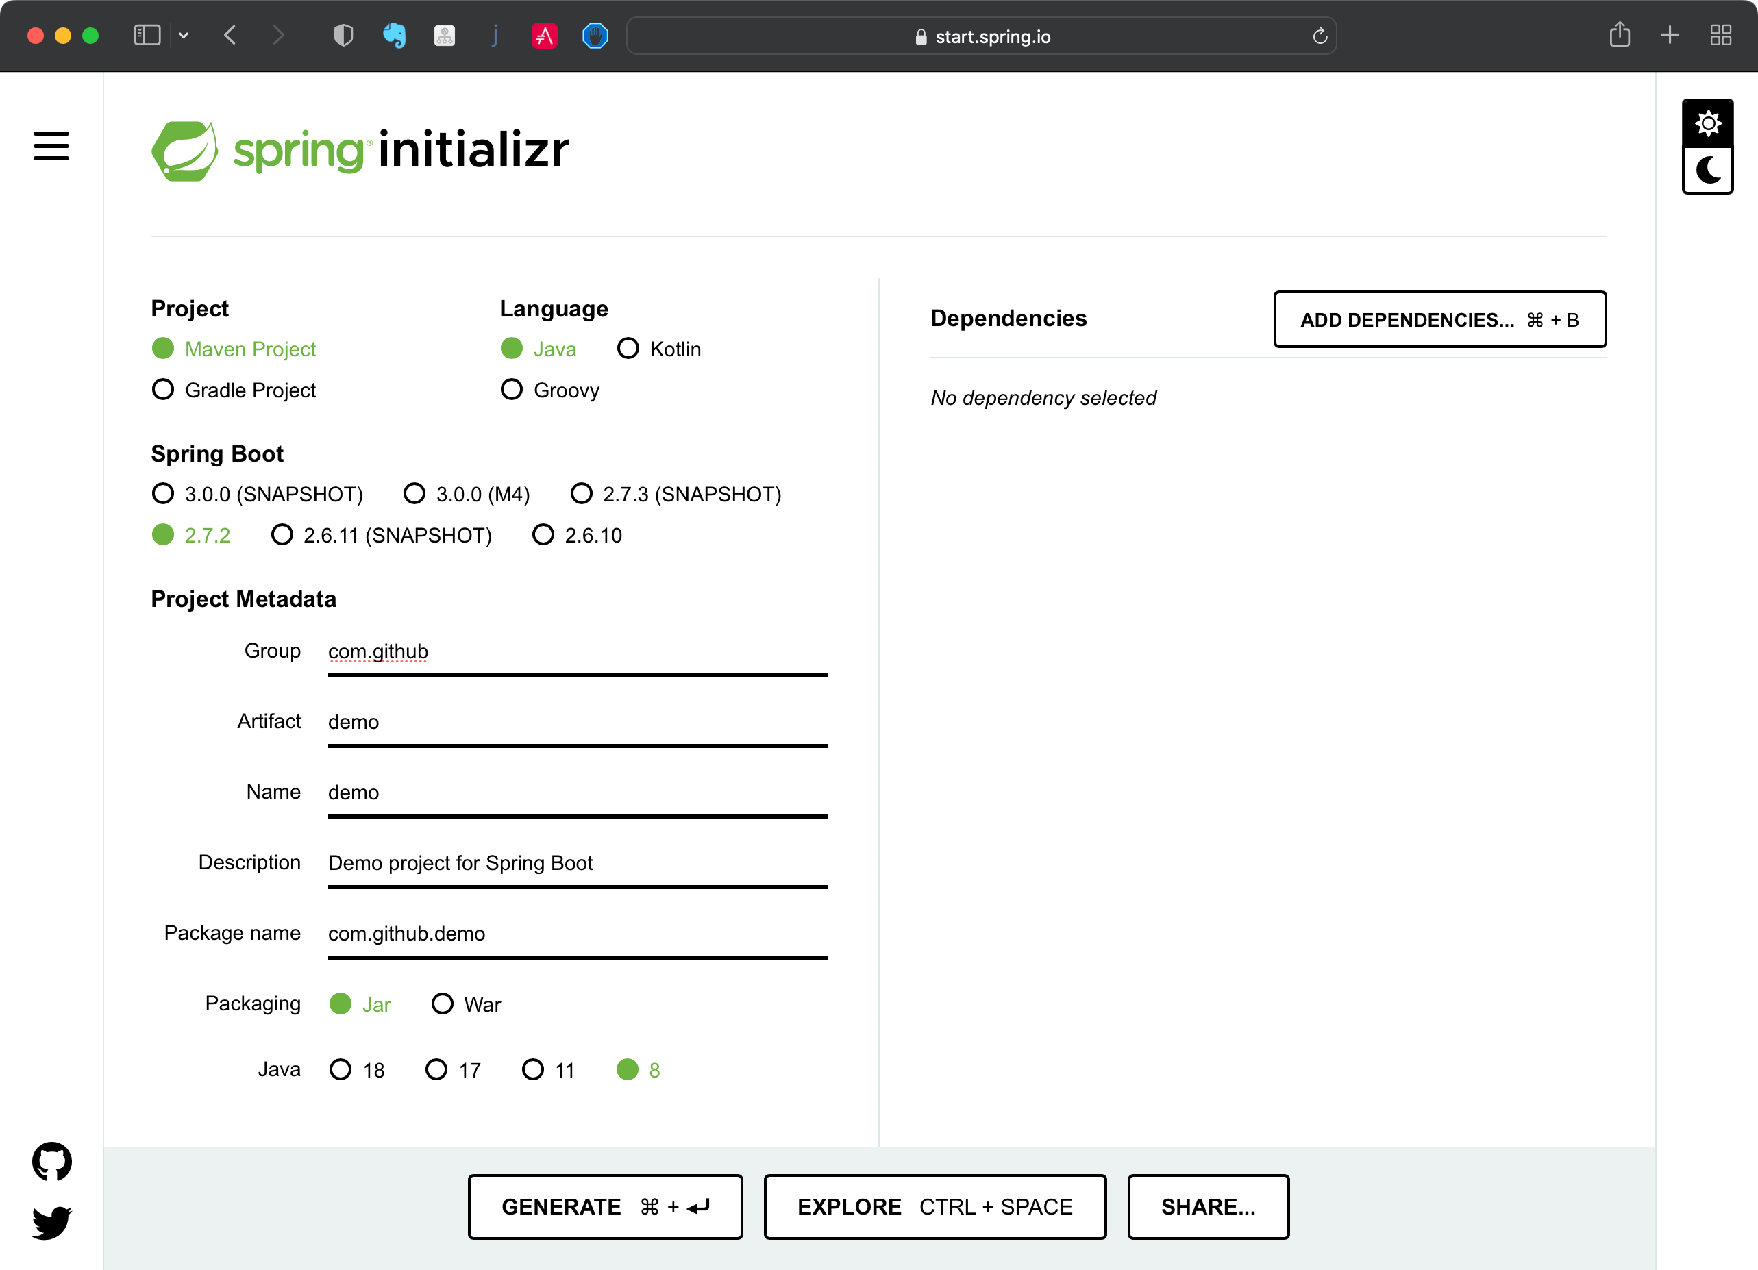1758x1270 pixels.
Task: Switch to light theme sun icon
Action: point(1707,123)
